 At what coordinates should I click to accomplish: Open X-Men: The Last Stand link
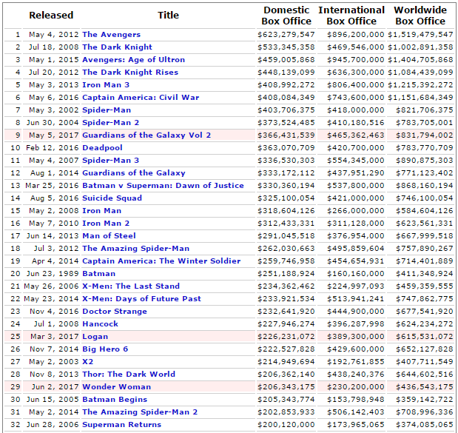[131, 286]
